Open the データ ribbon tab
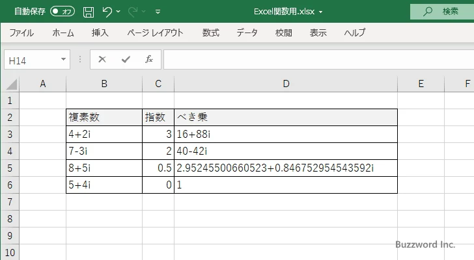 pyautogui.click(x=247, y=32)
